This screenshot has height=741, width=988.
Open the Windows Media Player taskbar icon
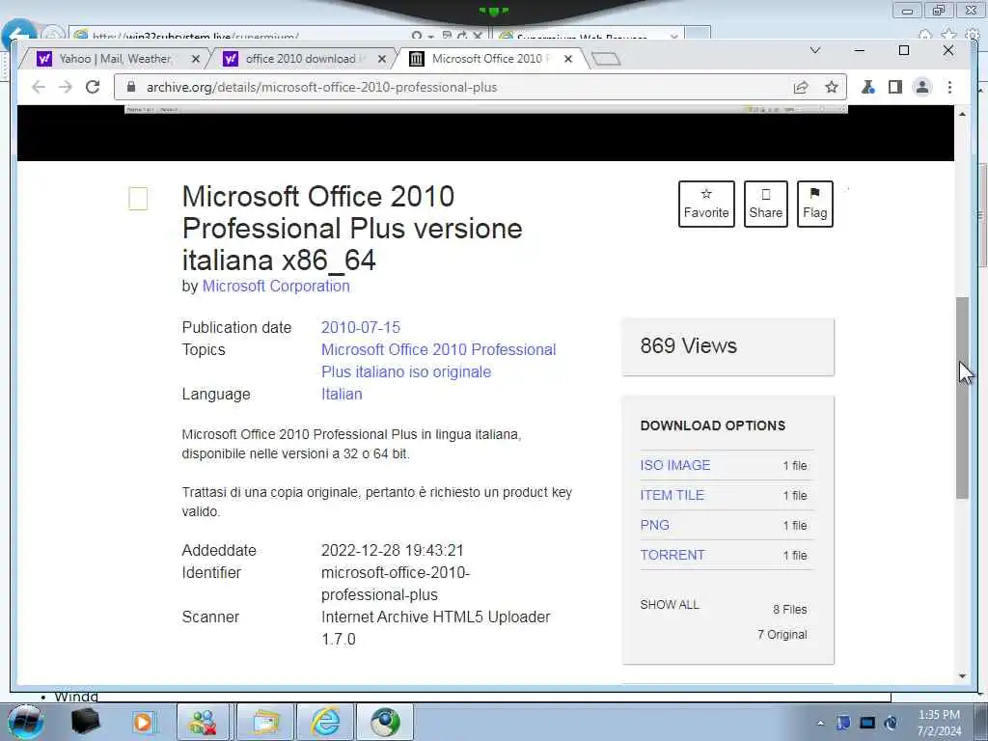tap(143, 722)
